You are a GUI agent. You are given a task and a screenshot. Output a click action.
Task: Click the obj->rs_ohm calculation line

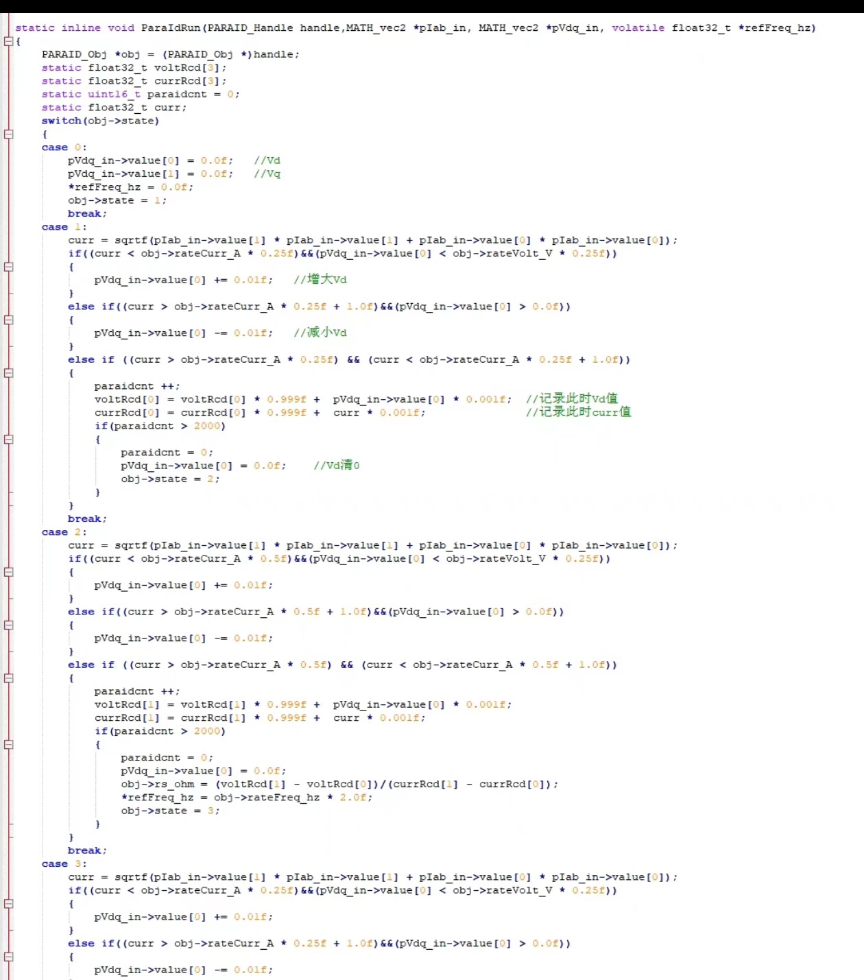[339, 785]
